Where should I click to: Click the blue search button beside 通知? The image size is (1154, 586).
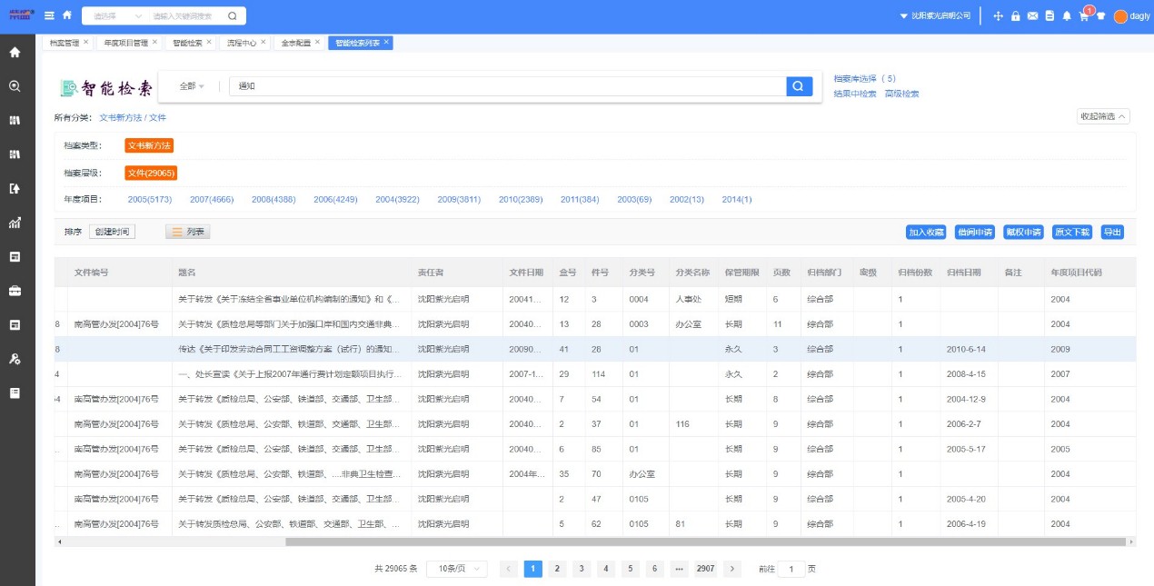click(799, 86)
